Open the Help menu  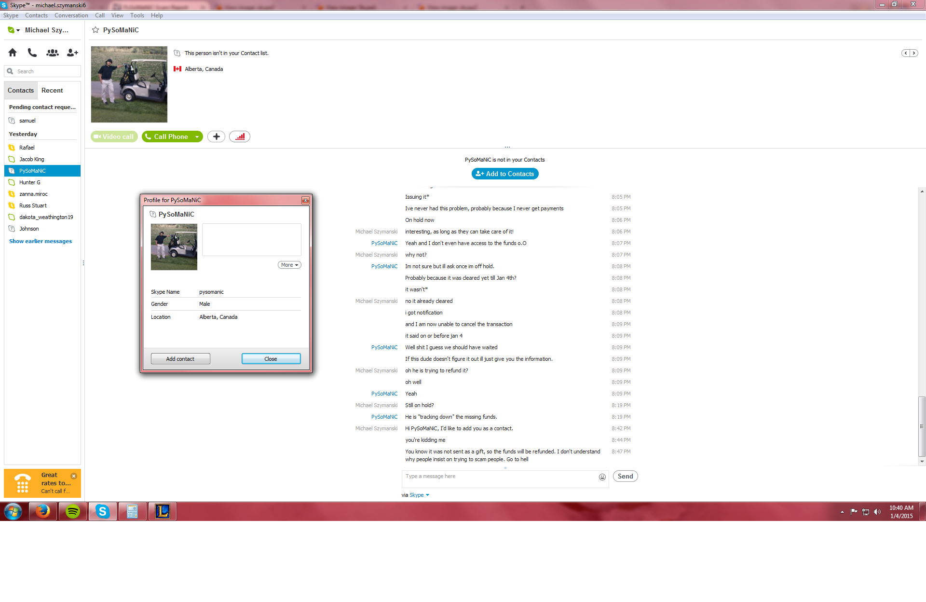157,15
